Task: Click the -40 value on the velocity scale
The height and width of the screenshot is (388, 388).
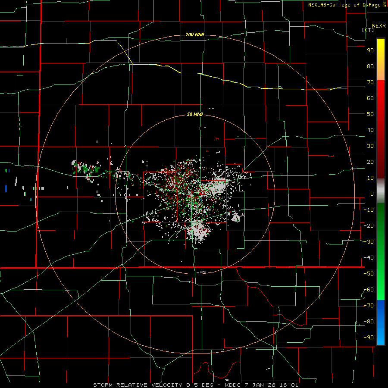Action: click(x=369, y=258)
